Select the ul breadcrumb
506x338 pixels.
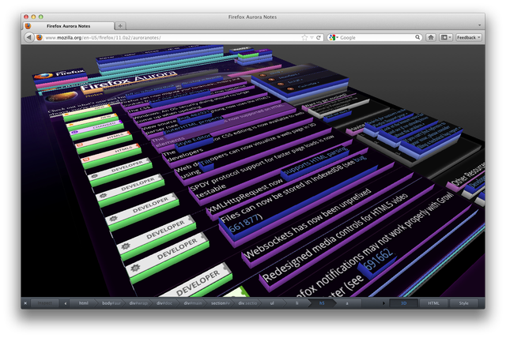(x=272, y=303)
